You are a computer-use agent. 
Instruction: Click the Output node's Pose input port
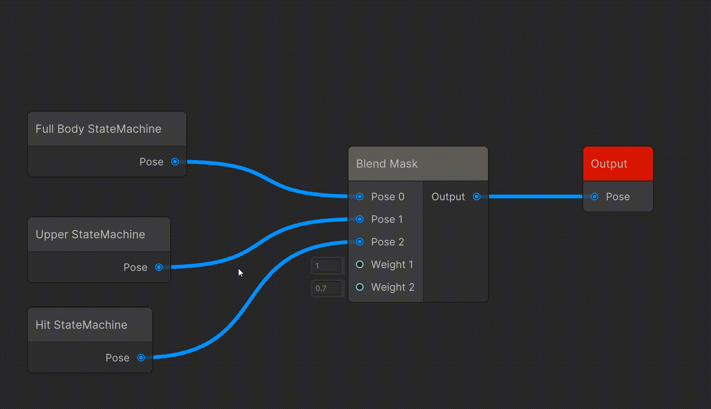pyautogui.click(x=595, y=196)
